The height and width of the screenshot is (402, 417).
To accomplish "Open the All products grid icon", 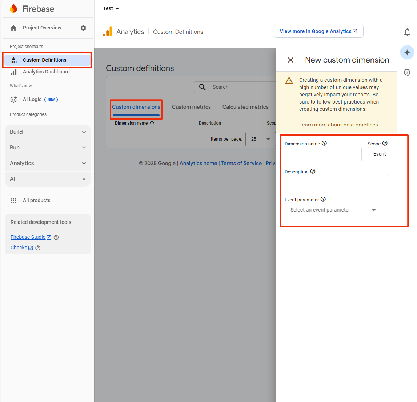I will pos(13,200).
